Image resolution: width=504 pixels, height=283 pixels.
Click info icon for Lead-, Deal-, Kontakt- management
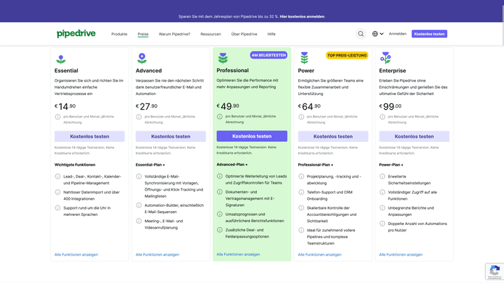click(x=57, y=177)
